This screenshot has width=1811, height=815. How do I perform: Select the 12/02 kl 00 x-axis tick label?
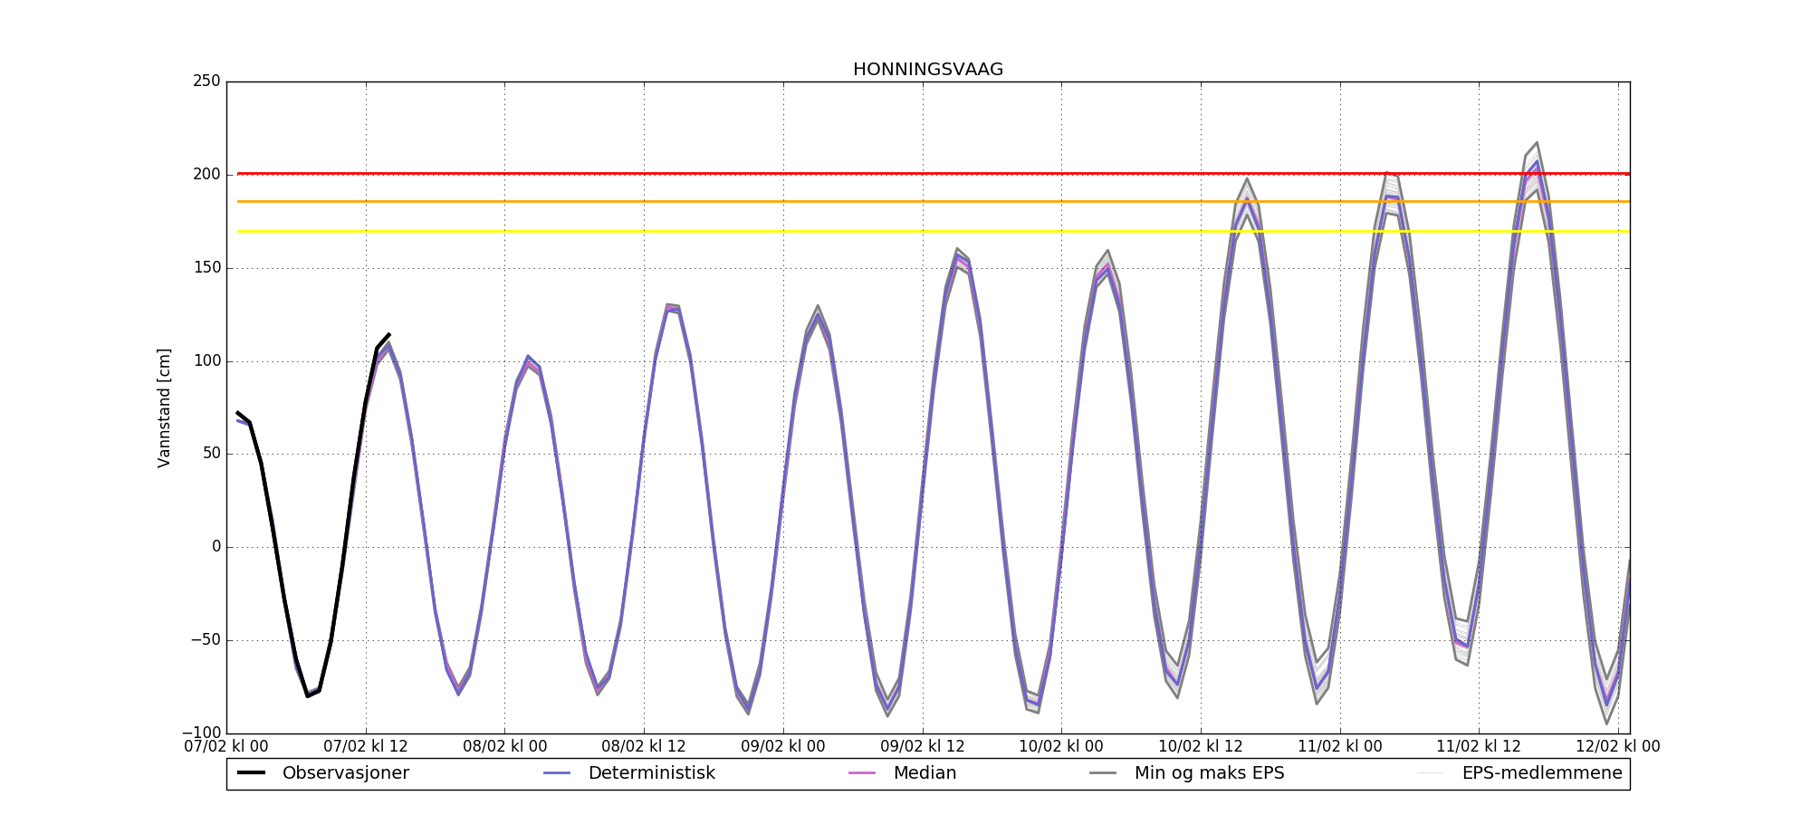pos(1617,747)
